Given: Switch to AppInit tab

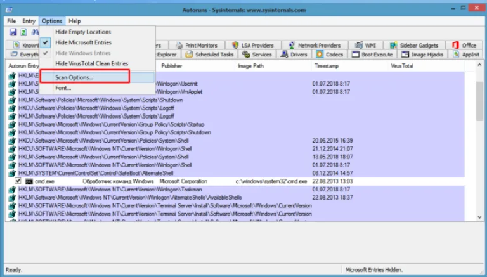Looking at the screenshot, I should tap(465, 55).
